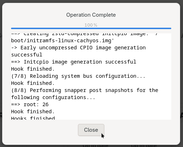Click the Early uncompressed CPIO image line
The image size is (183, 147).
point(78,48)
